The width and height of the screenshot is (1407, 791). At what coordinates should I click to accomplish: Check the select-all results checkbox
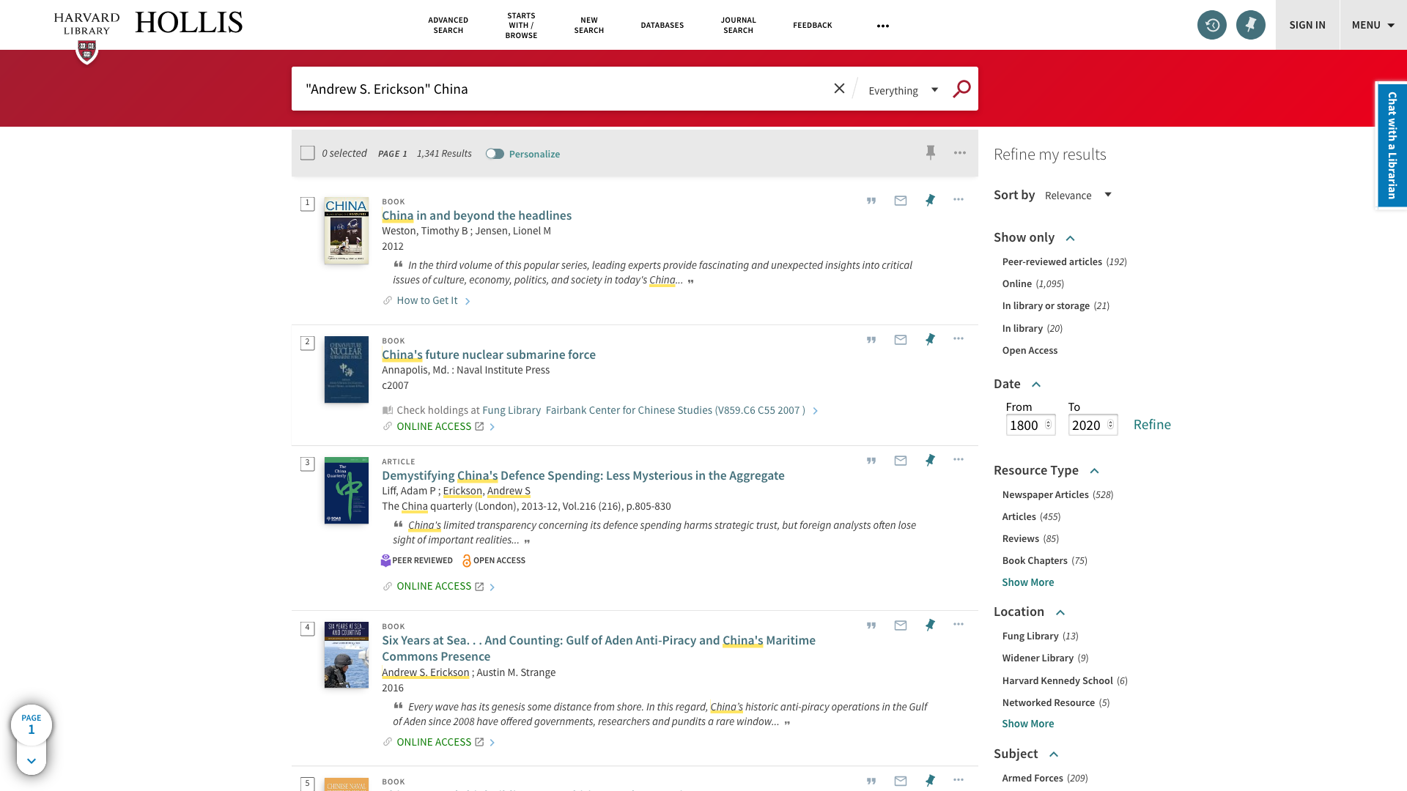click(308, 153)
